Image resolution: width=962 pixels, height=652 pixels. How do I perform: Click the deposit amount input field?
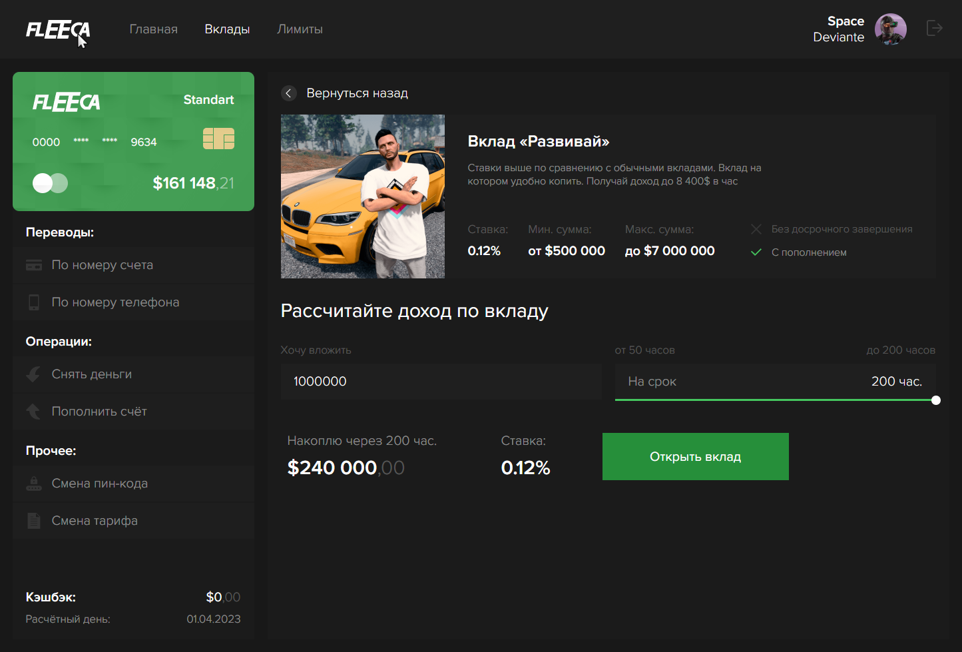[x=441, y=382]
